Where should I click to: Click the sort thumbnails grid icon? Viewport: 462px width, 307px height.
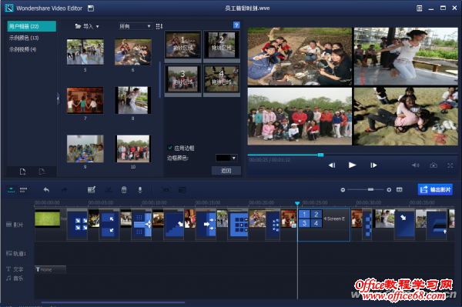tap(159, 26)
